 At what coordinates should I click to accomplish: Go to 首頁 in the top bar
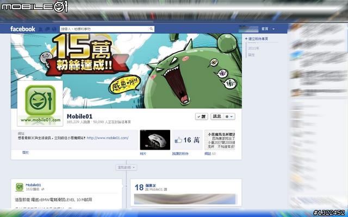click(x=265, y=29)
